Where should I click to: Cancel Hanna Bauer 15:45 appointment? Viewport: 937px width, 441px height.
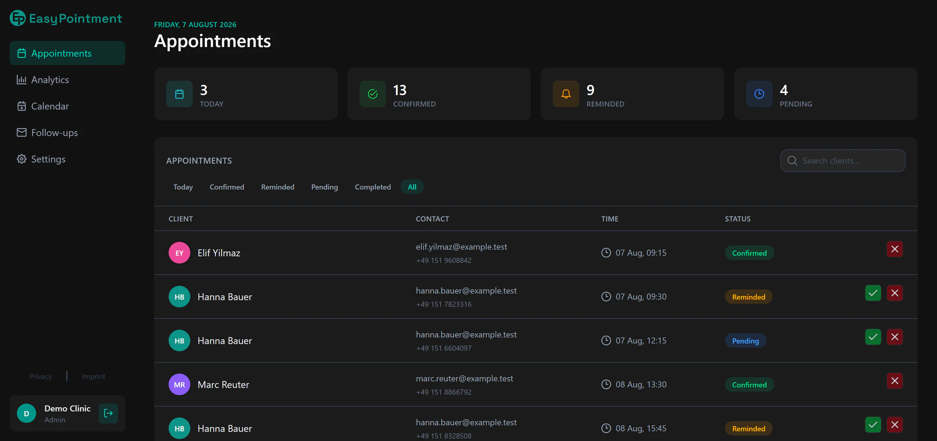895,425
